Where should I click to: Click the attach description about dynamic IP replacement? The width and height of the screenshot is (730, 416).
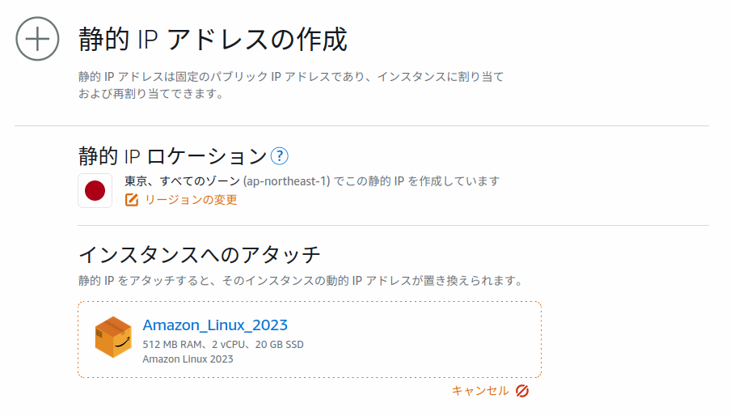[300, 281]
